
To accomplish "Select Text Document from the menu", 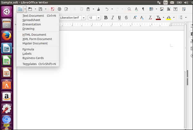I will coord(38,16).
